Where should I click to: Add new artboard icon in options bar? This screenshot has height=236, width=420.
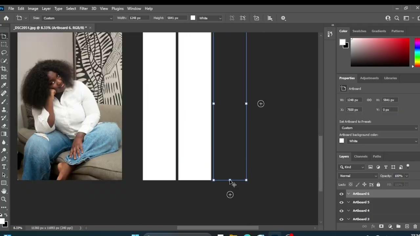point(256,18)
